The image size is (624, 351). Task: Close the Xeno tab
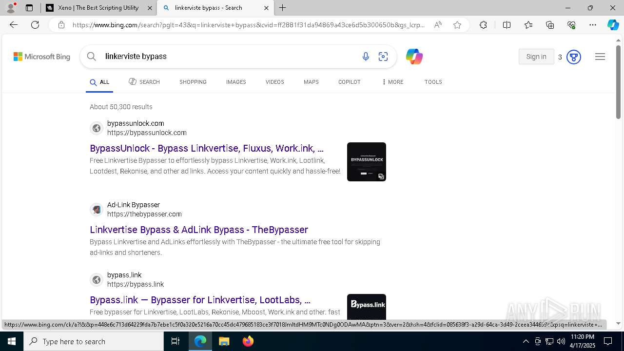click(150, 8)
